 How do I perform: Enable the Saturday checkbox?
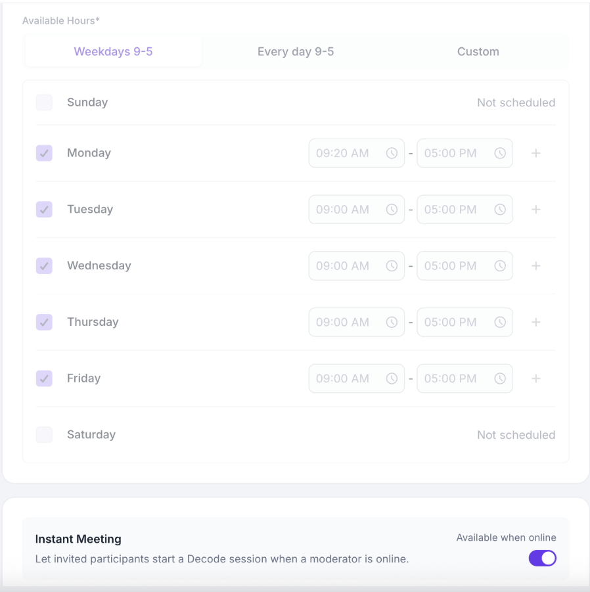click(44, 434)
